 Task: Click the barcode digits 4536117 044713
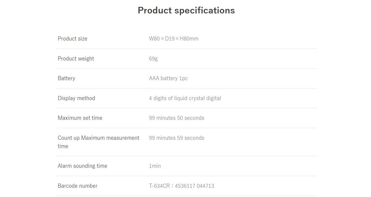194,186
